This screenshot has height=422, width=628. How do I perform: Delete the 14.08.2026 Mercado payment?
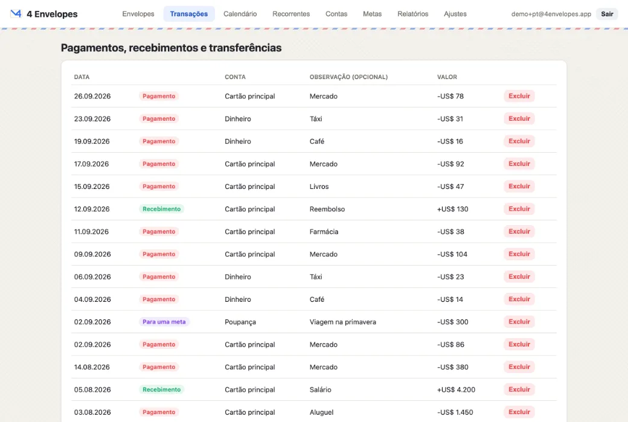click(519, 366)
